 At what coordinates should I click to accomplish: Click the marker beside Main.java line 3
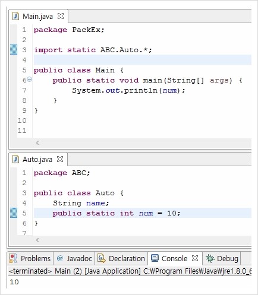14,50
